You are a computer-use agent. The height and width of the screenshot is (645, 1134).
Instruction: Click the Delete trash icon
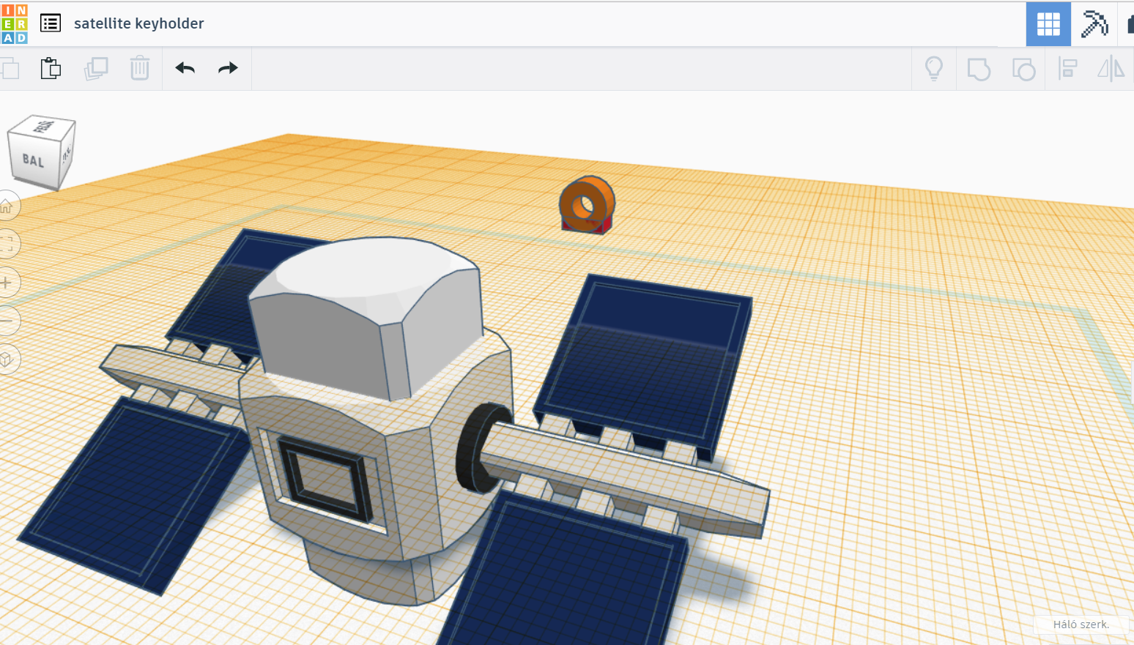pyautogui.click(x=140, y=68)
